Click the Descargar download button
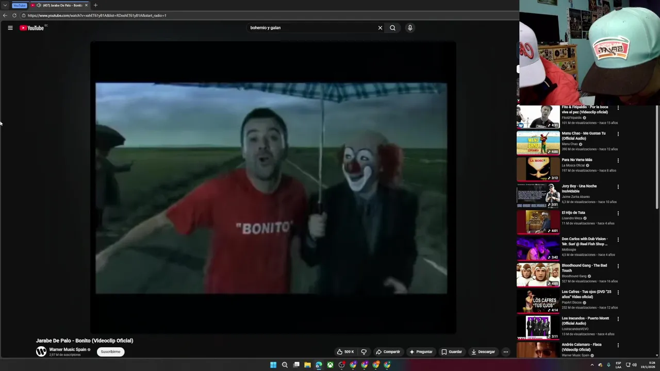Screen dimensions: 660x371 coord(483,352)
